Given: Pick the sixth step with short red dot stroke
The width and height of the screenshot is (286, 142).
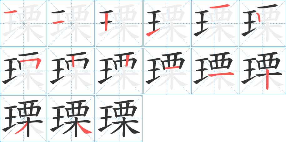Looking at the screenshot, I should [263, 23].
